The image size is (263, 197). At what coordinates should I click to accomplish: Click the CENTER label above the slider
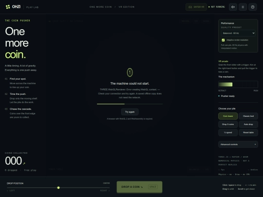coord(106,183)
